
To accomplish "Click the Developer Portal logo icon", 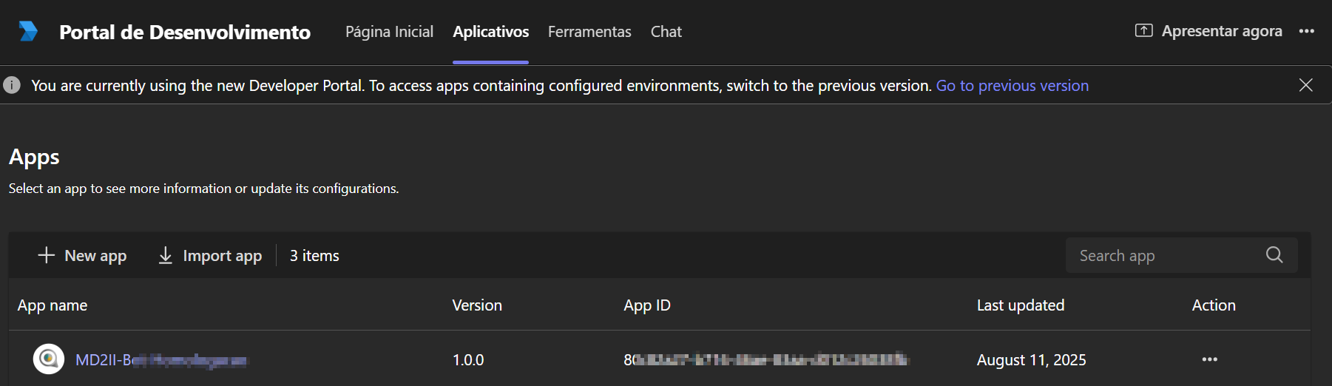I will click(28, 31).
